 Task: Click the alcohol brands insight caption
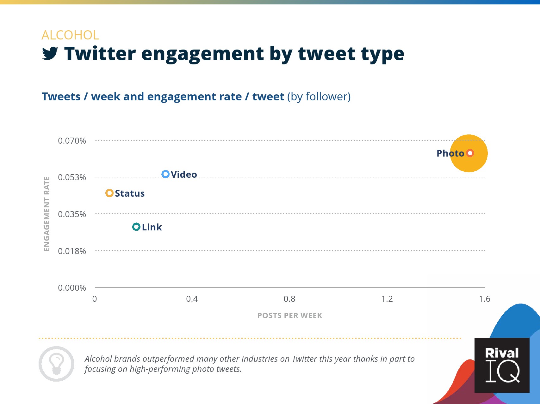[x=249, y=364]
